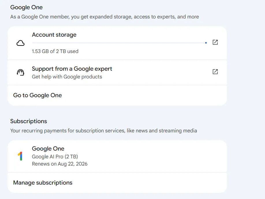
Task: Select the Account storage title
Action: tap(54, 35)
